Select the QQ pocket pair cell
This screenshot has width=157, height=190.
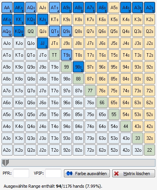pyautogui.click(x=31, y=31)
